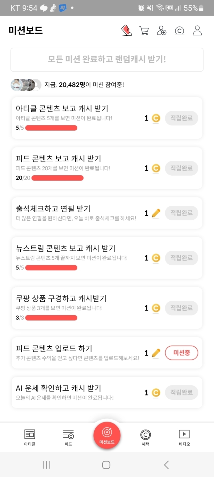Switch to the 아티클 tab
The height and width of the screenshot is (477, 214).
tap(30, 437)
